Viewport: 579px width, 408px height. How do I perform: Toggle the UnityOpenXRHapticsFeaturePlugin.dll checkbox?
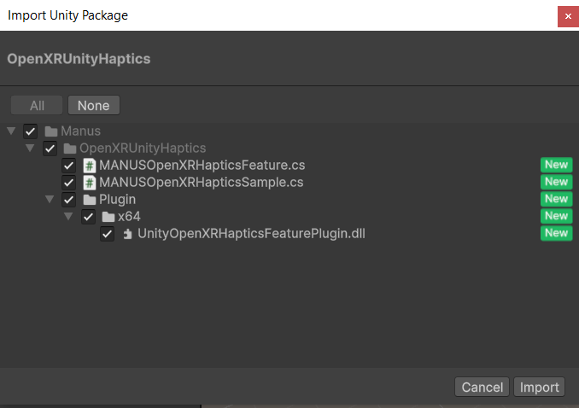pyautogui.click(x=107, y=234)
